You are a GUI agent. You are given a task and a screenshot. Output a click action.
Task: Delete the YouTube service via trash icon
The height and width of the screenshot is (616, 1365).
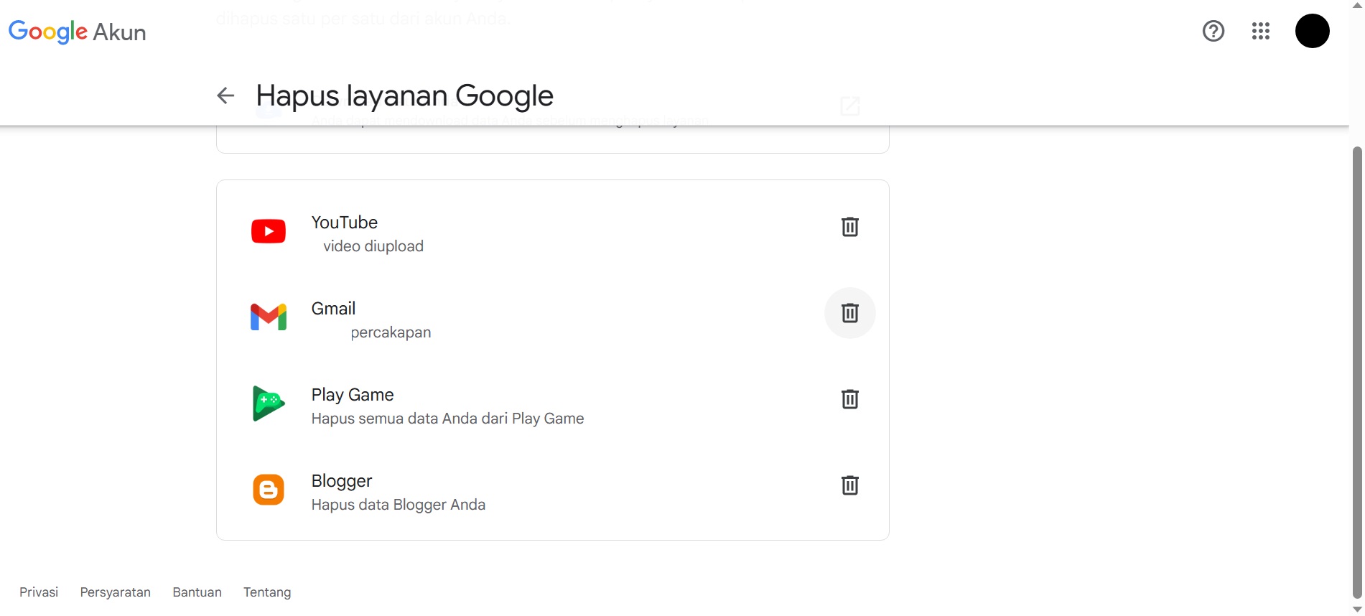[x=849, y=227]
